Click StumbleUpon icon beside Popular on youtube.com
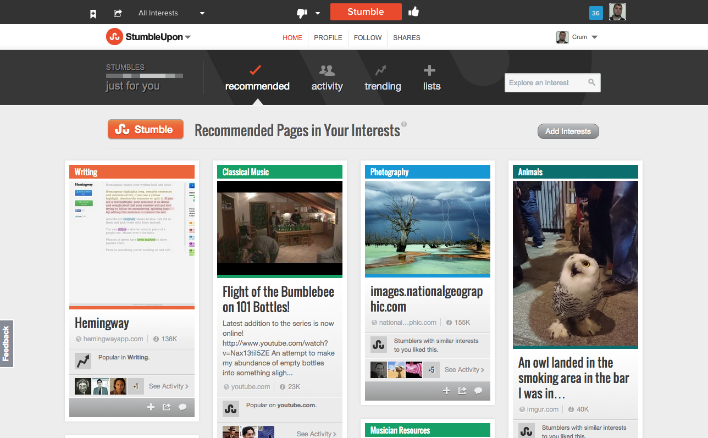708x438 pixels. 231,409
